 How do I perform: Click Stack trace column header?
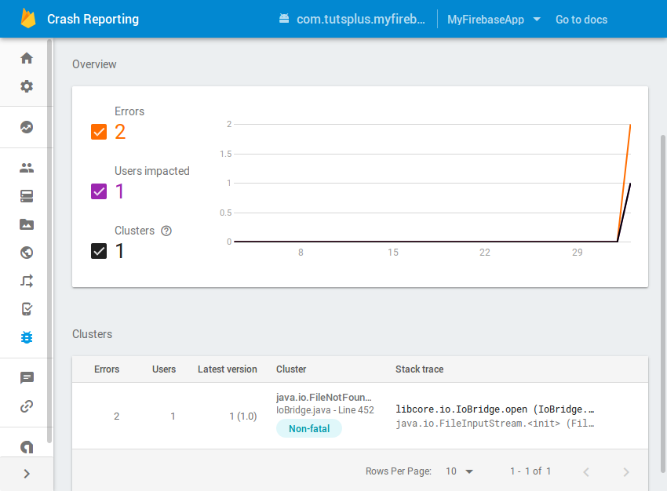click(420, 369)
